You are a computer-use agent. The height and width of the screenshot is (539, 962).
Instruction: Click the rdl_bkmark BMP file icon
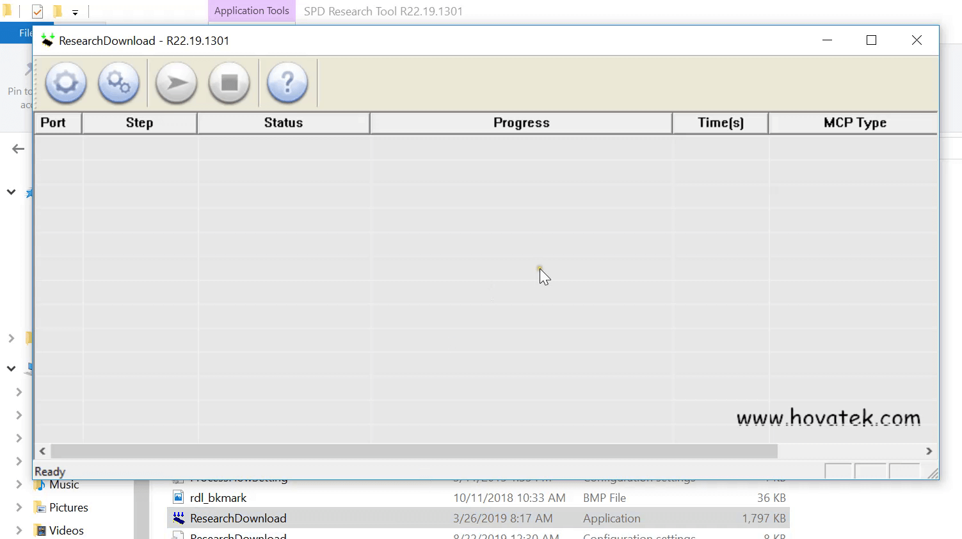coord(179,497)
